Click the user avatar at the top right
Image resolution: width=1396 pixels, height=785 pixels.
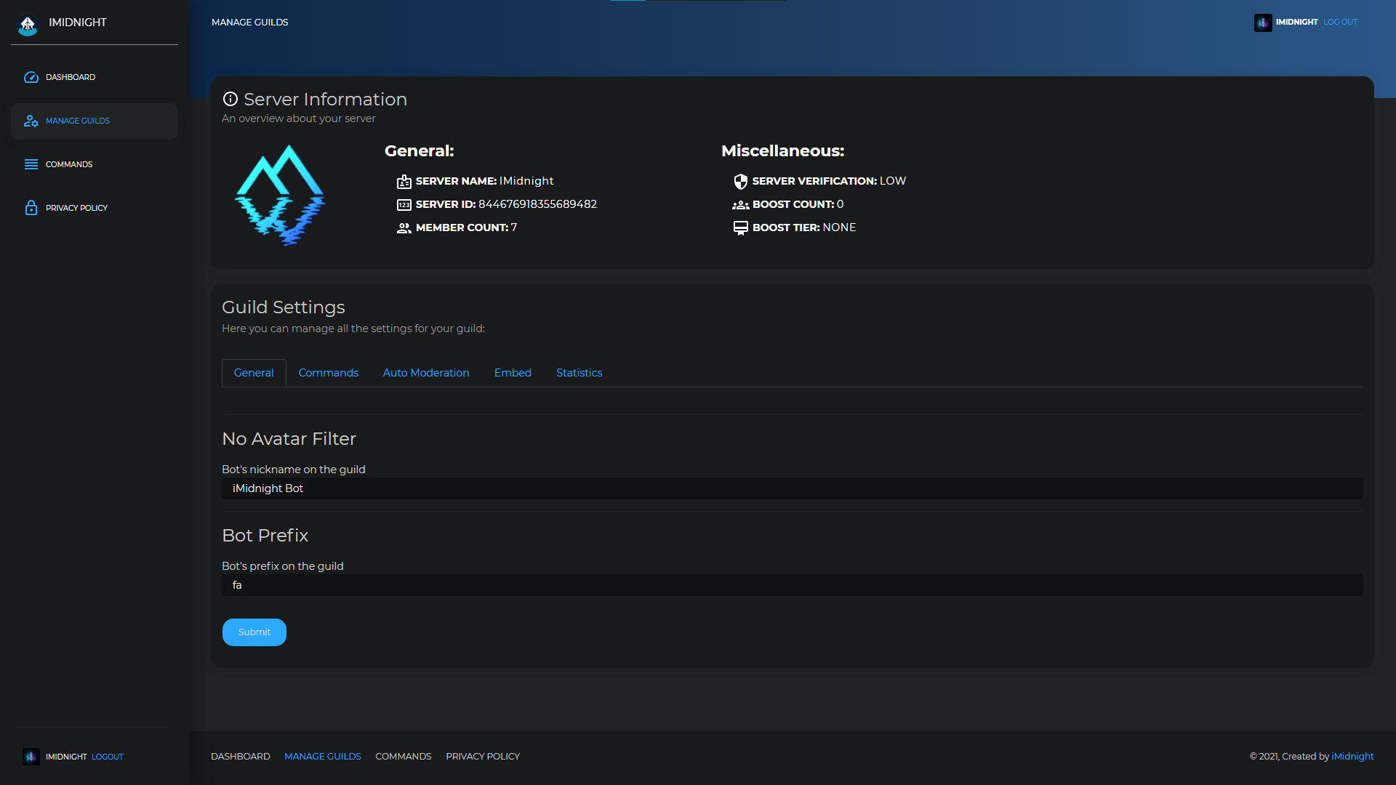pyautogui.click(x=1263, y=23)
